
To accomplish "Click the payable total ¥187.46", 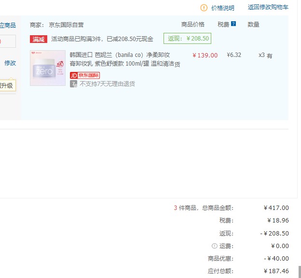I will 276,271.
